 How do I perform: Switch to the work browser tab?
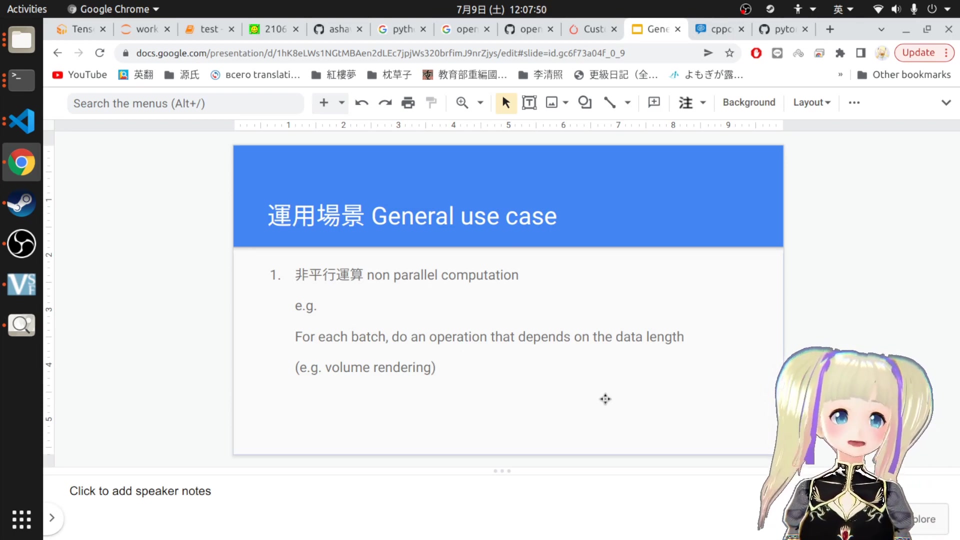pyautogui.click(x=146, y=29)
